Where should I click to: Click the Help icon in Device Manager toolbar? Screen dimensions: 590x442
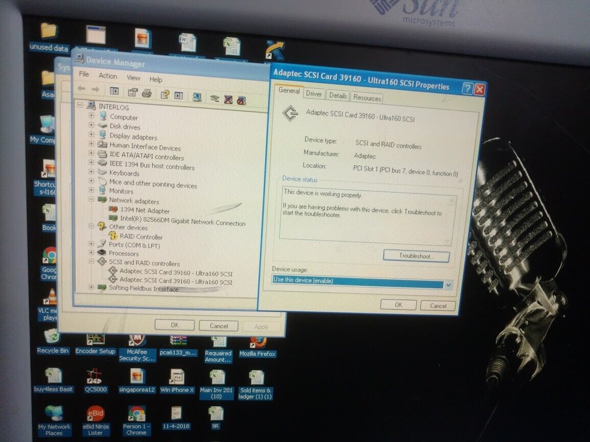point(164,94)
